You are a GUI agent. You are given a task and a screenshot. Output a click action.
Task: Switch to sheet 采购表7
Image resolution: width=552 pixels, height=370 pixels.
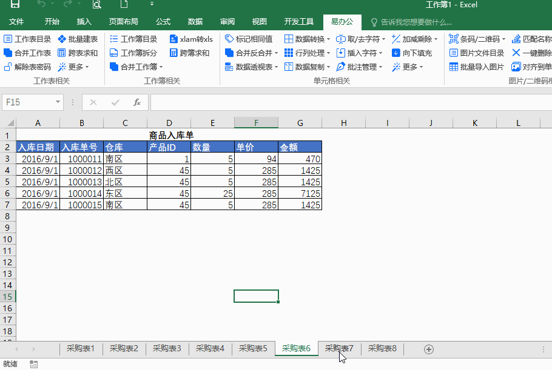click(x=339, y=349)
